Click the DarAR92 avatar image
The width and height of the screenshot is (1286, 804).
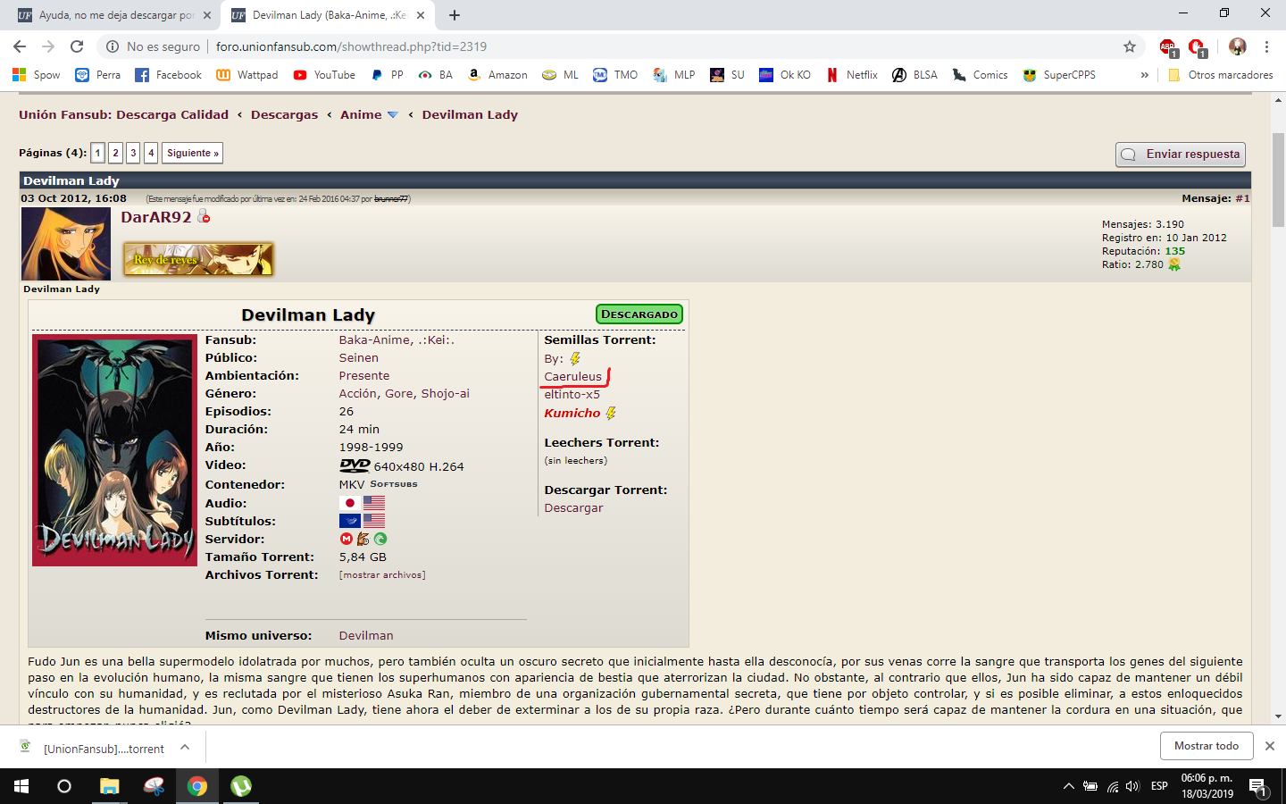pyautogui.click(x=66, y=244)
